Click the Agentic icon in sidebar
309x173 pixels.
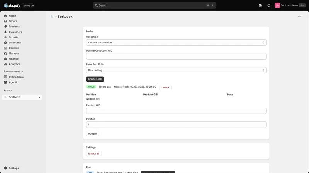coord(5,82)
